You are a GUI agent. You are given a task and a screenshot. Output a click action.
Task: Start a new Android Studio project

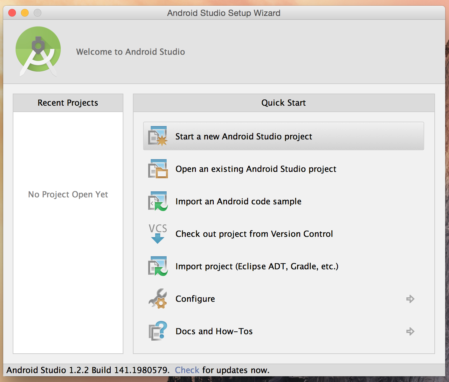284,136
